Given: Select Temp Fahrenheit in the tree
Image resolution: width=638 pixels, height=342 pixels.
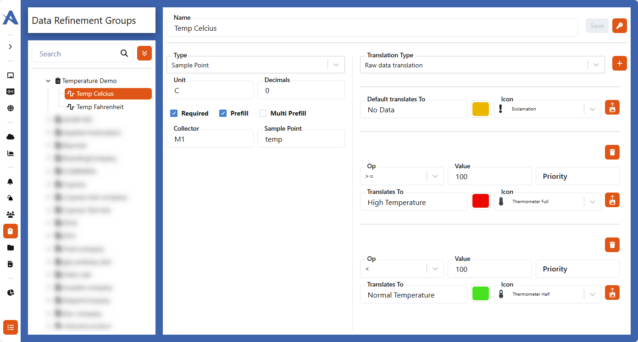Looking at the screenshot, I should (x=100, y=107).
